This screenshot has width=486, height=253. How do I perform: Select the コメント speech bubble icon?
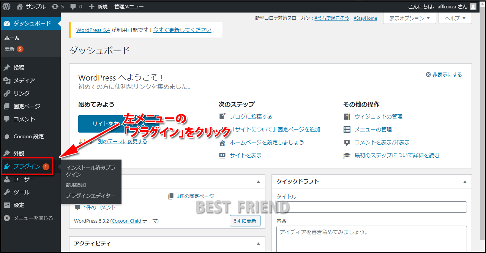[7, 119]
